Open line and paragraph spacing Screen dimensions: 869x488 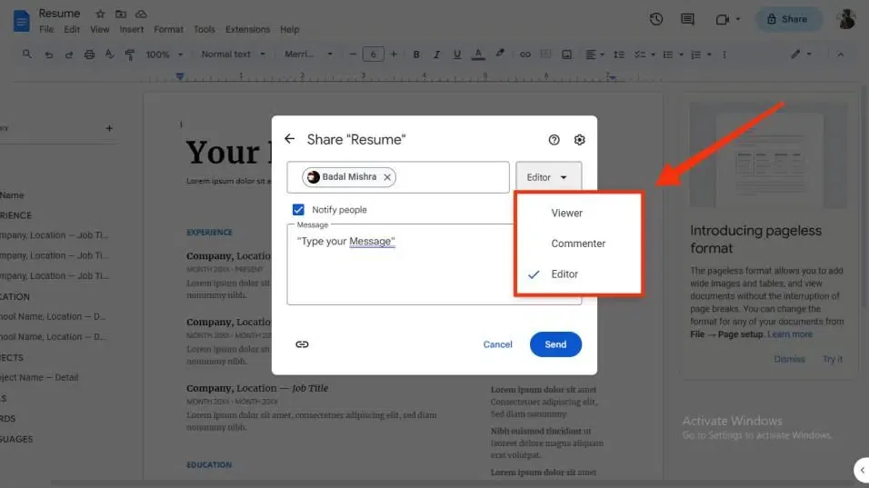[619, 55]
